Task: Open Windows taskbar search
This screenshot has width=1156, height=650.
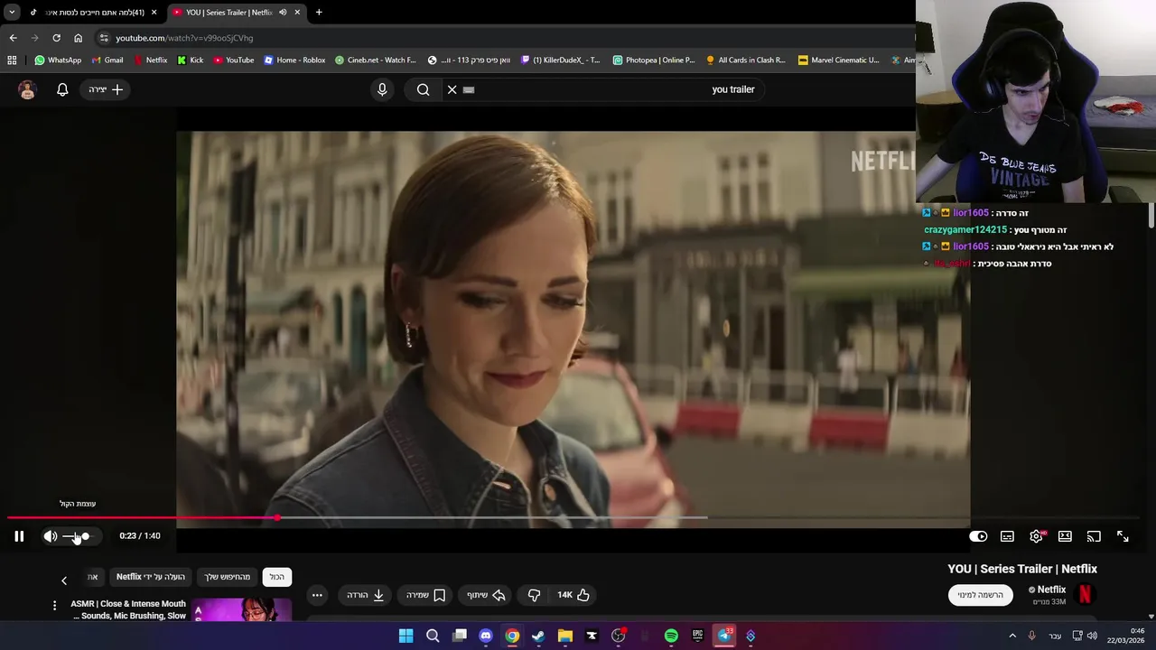Action: coord(433,636)
